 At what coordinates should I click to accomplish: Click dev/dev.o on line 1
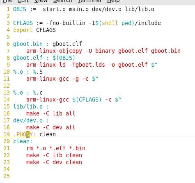click(x=107, y=9)
